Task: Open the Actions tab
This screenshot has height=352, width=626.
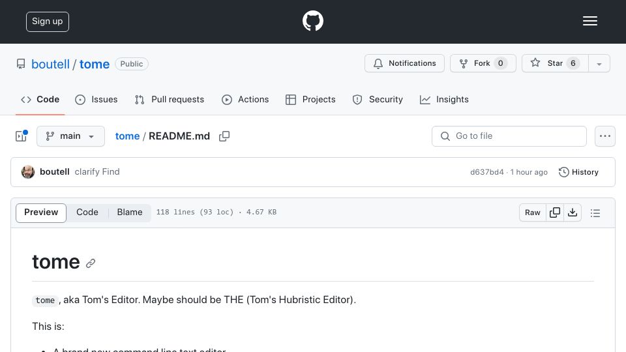Action: [x=245, y=99]
